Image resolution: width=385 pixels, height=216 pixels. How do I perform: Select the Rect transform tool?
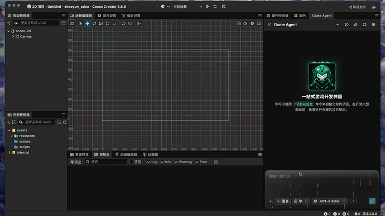pyautogui.click(x=108, y=23)
